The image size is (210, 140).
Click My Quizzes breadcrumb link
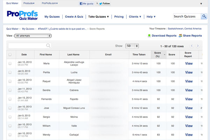(x=28, y=29)
